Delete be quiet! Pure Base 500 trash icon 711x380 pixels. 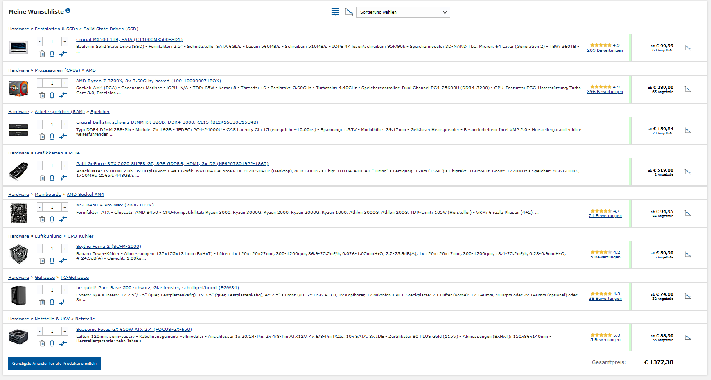point(42,302)
